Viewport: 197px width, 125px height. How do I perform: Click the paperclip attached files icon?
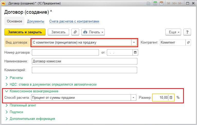pos(75,32)
